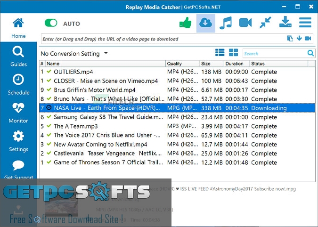Open the music note audio icon
Image resolution: width=318 pixels, height=227 pixels.
226,23
